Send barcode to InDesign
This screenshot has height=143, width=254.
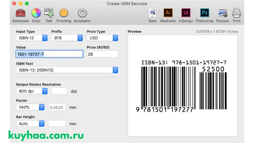click(x=186, y=13)
